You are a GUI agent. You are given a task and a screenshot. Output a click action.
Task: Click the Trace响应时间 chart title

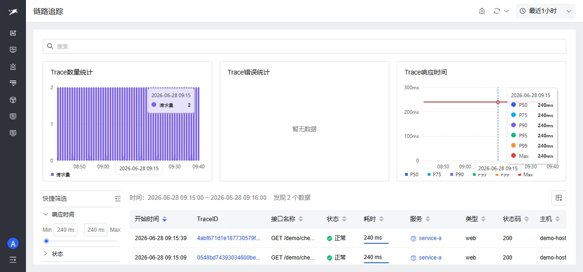pos(426,72)
